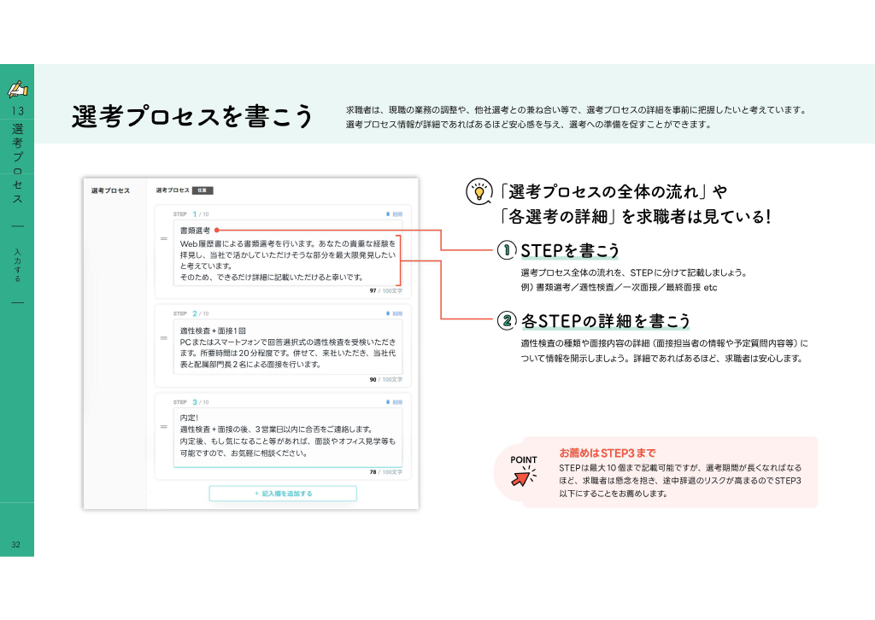Click into the 内定! step text field

288,438
